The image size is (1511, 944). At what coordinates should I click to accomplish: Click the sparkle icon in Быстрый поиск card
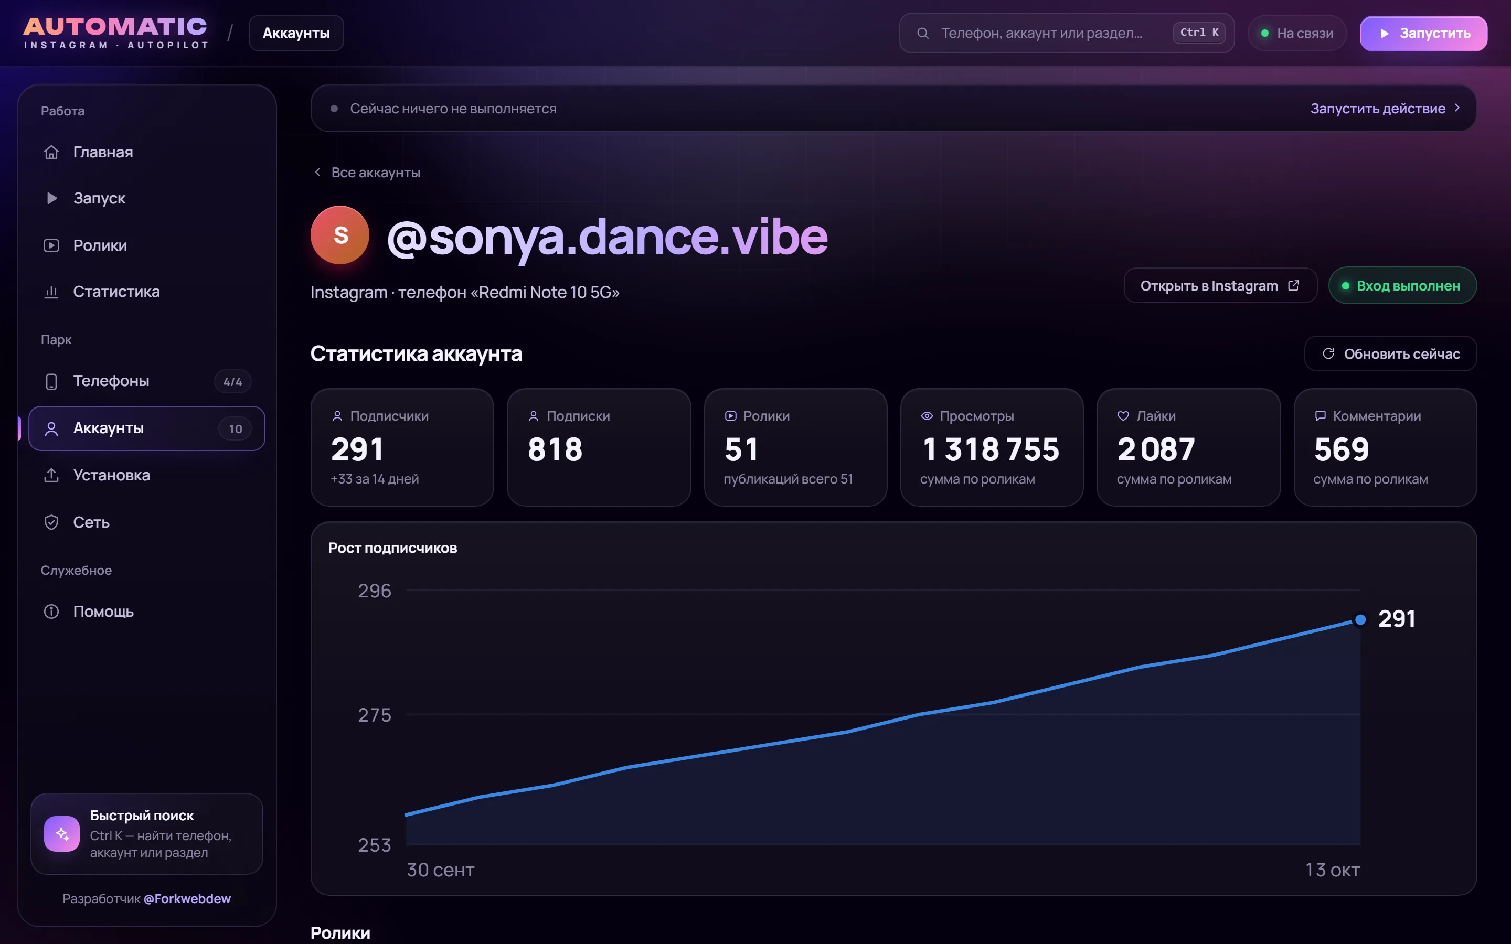pos(62,833)
